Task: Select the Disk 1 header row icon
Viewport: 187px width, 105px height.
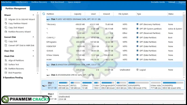Action: tap(48, 19)
